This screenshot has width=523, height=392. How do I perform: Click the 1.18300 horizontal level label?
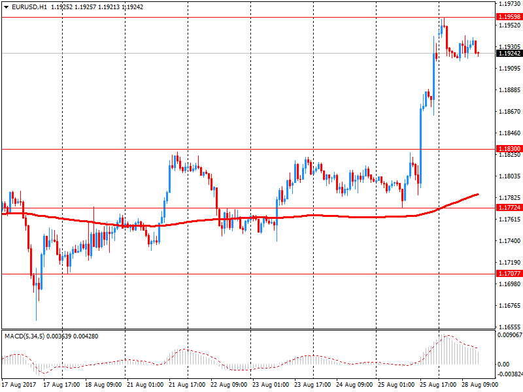click(x=509, y=149)
